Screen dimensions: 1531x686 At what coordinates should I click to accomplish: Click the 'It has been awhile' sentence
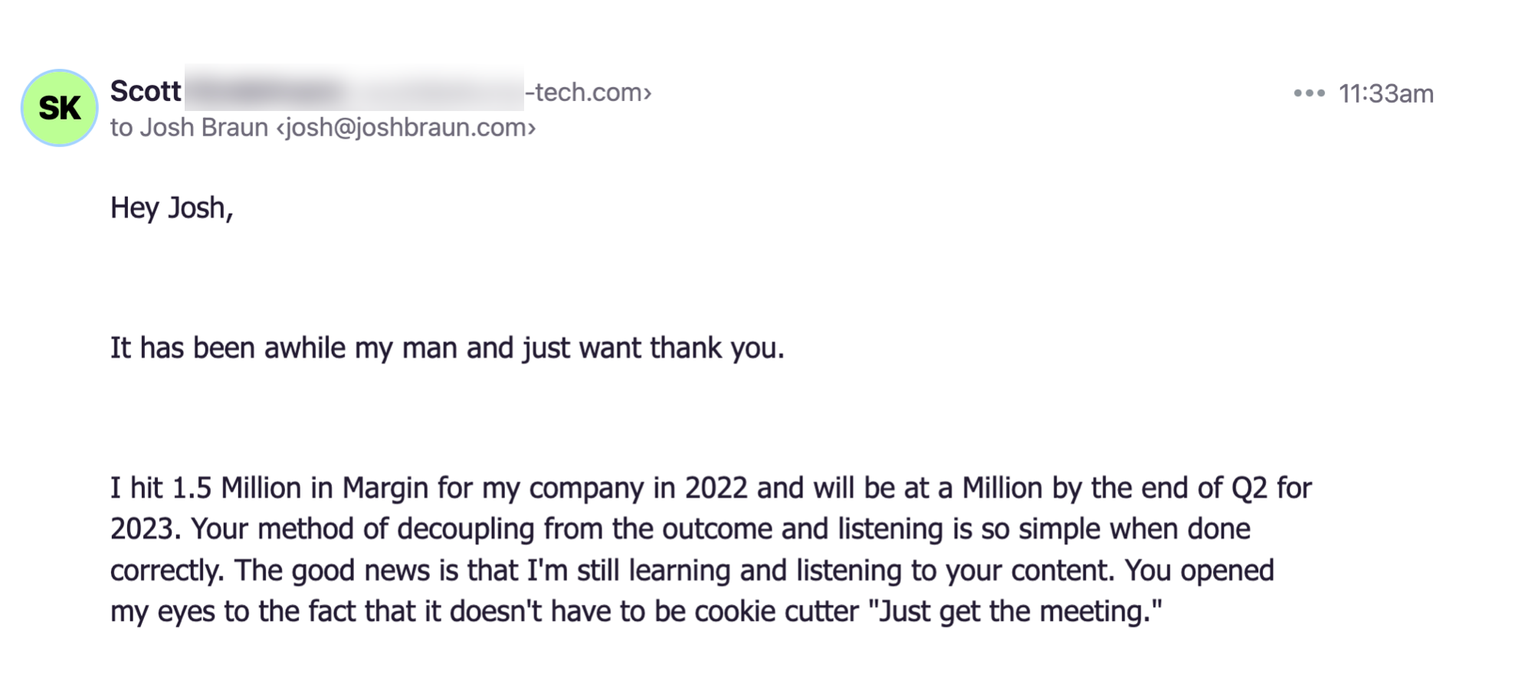pyautogui.click(x=447, y=348)
